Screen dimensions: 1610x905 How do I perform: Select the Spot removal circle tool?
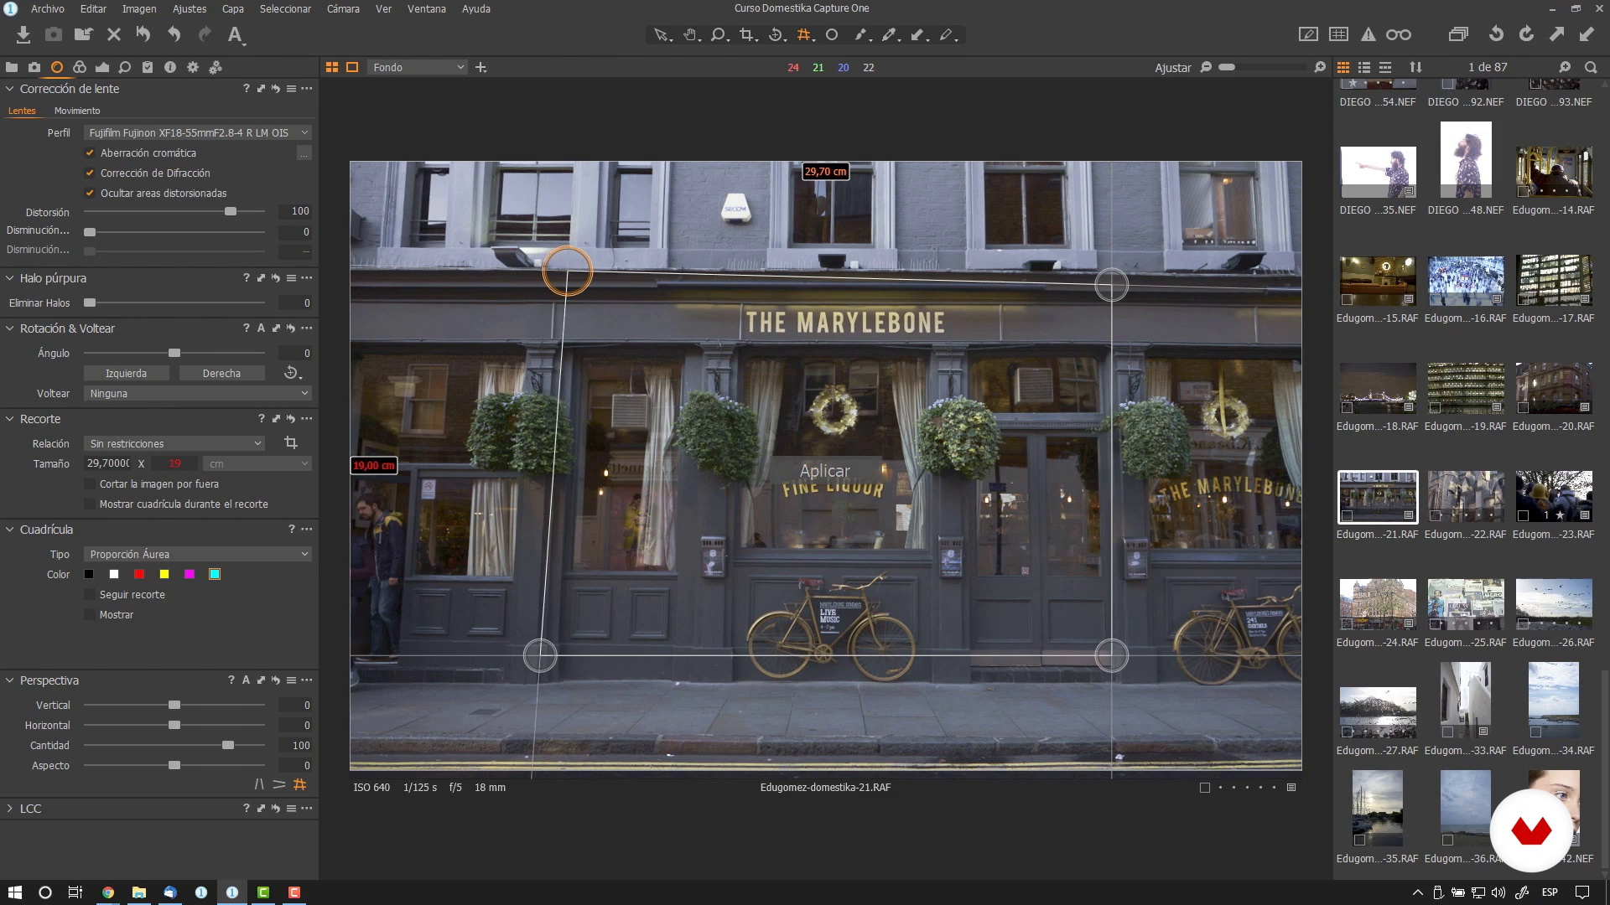[832, 35]
